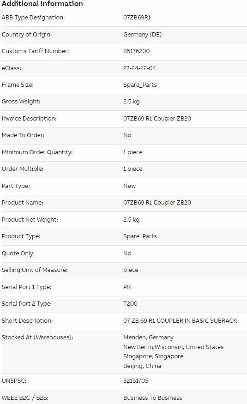Click the Product Name value 07ZB69 R1 Coupler ZB20
This screenshot has width=247, height=404.
(x=157, y=203)
